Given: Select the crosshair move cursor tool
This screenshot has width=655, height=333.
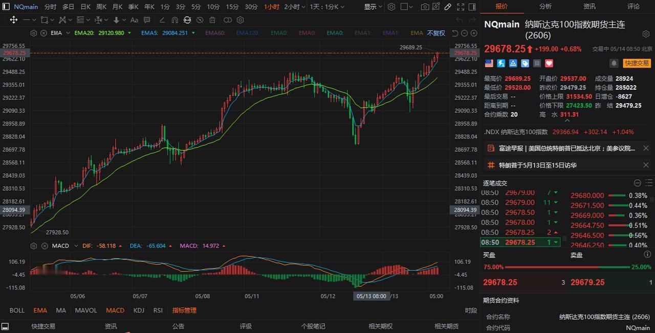Looking at the screenshot, I should click(x=14, y=20).
